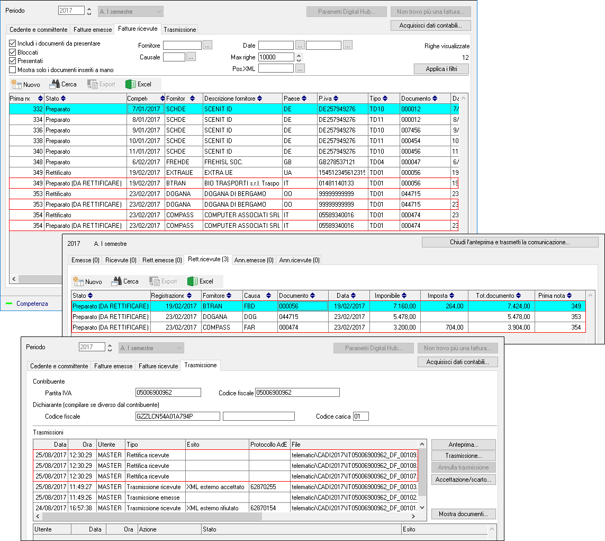
Task: Open second Date picker ellipsis button
Action: click(348, 45)
